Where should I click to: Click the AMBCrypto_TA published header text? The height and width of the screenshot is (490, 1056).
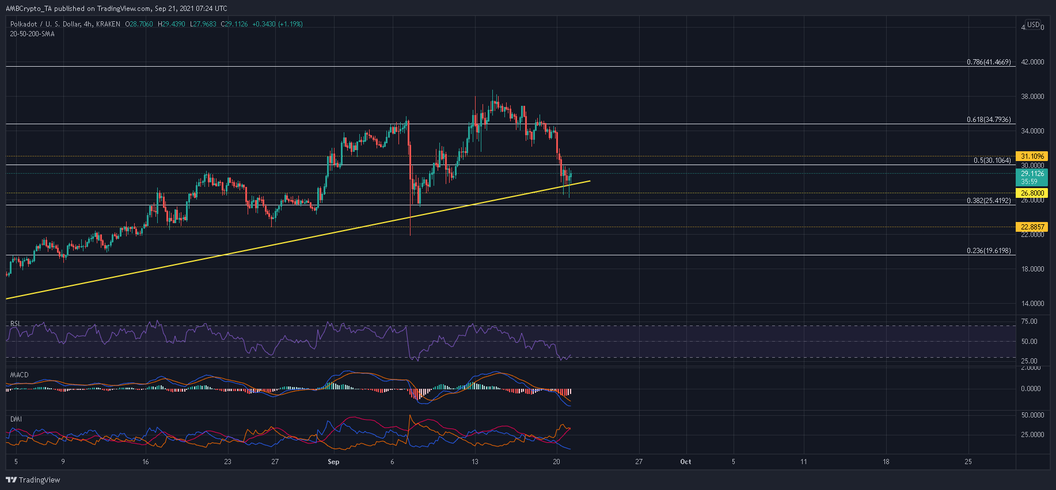[x=117, y=9]
